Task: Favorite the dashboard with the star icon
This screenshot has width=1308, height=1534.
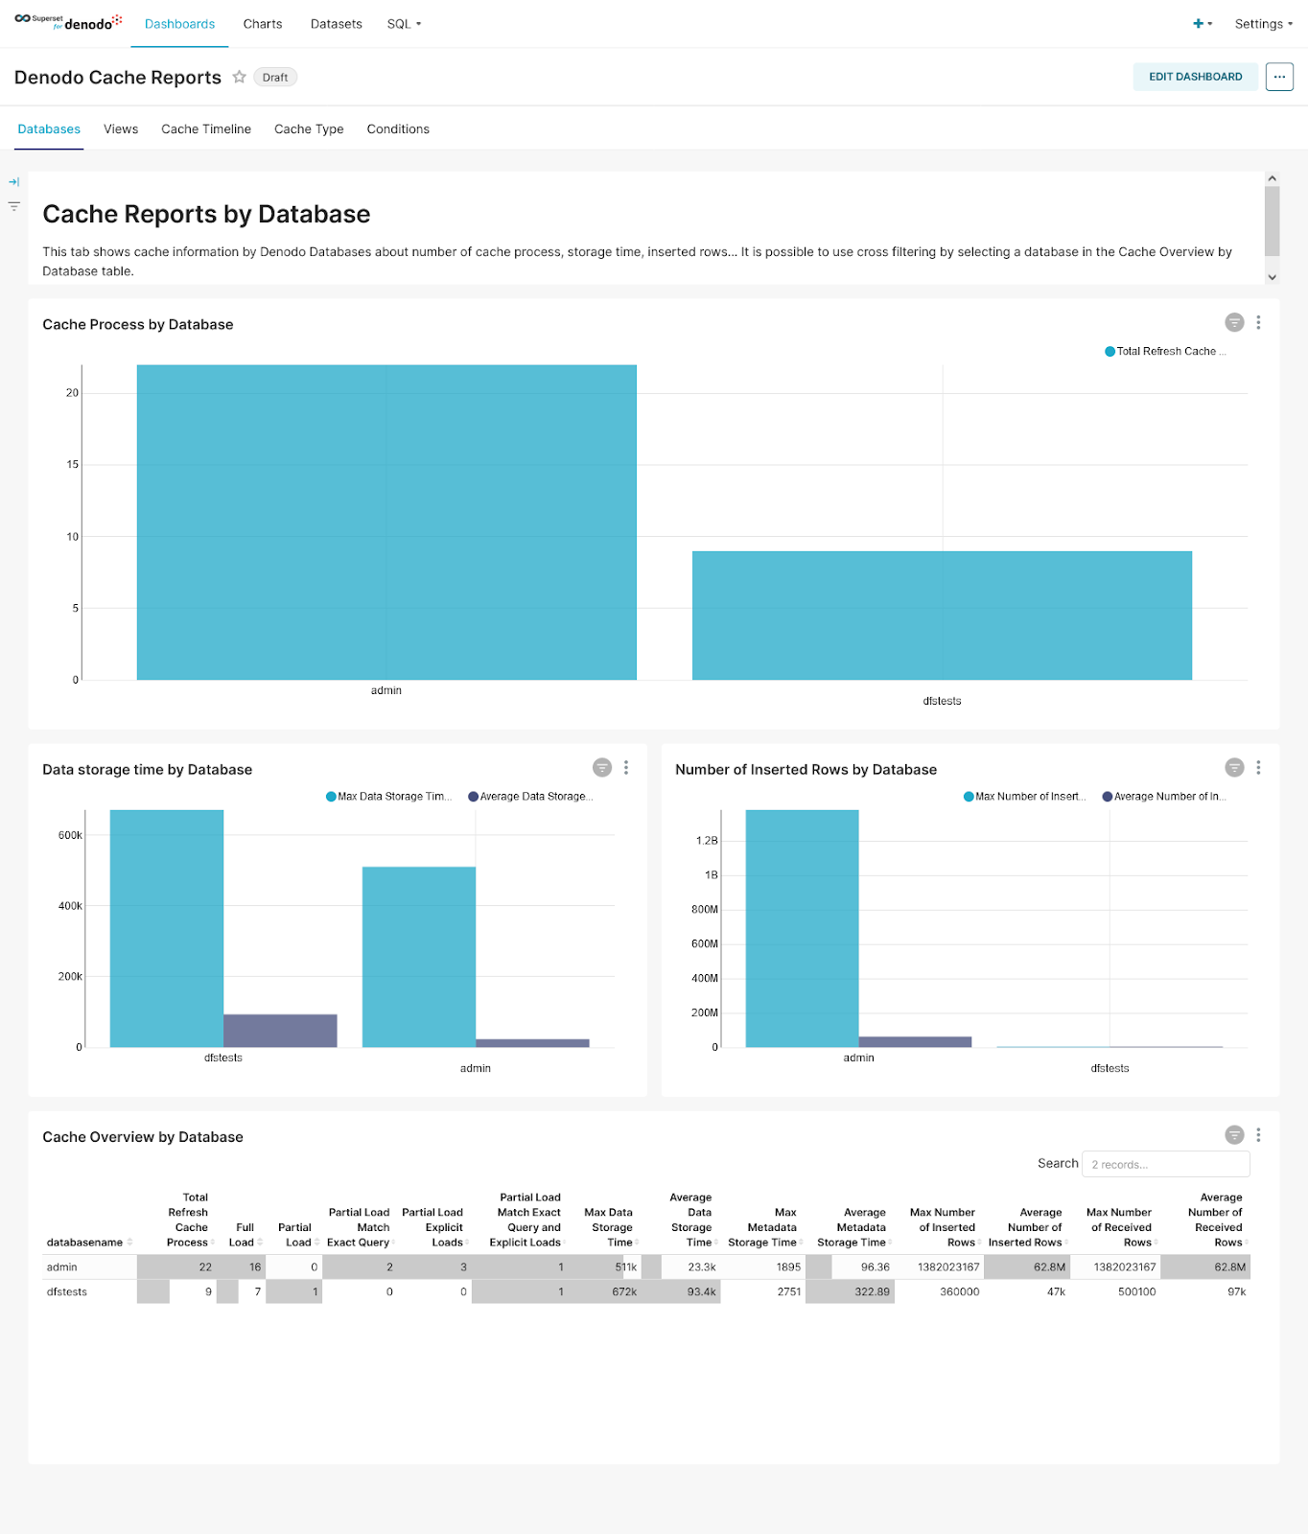Action: click(x=240, y=77)
